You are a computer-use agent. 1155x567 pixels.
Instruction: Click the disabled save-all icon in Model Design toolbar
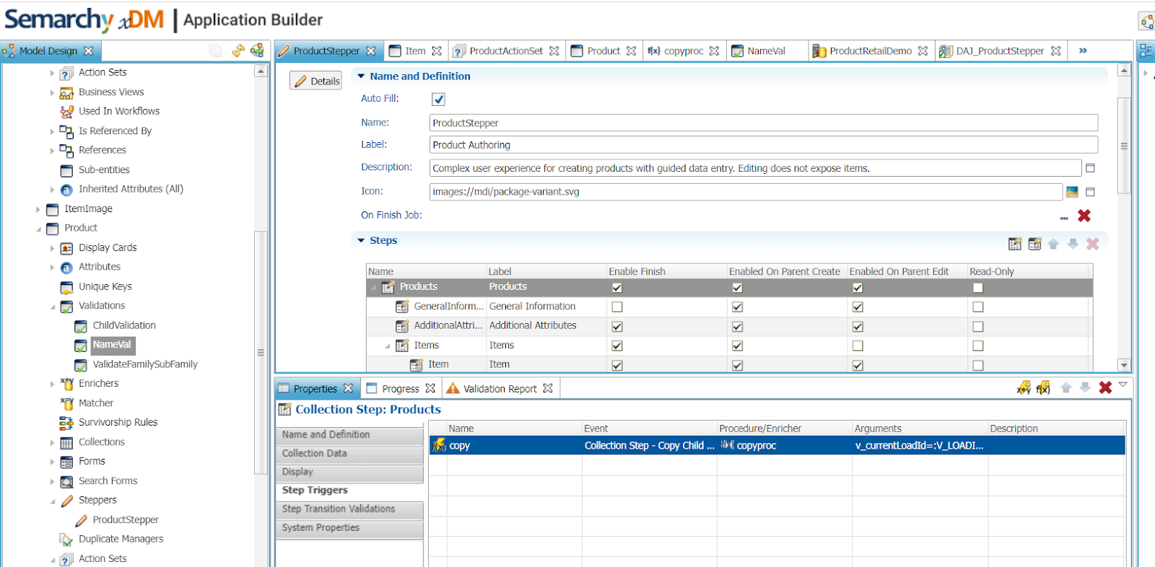tap(216, 50)
